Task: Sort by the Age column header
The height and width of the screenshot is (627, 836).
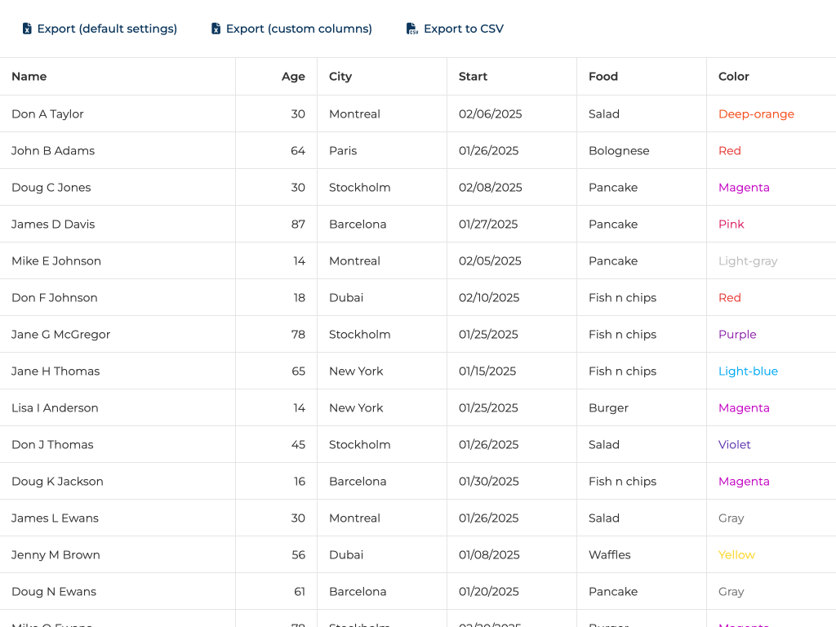Action: (x=293, y=77)
